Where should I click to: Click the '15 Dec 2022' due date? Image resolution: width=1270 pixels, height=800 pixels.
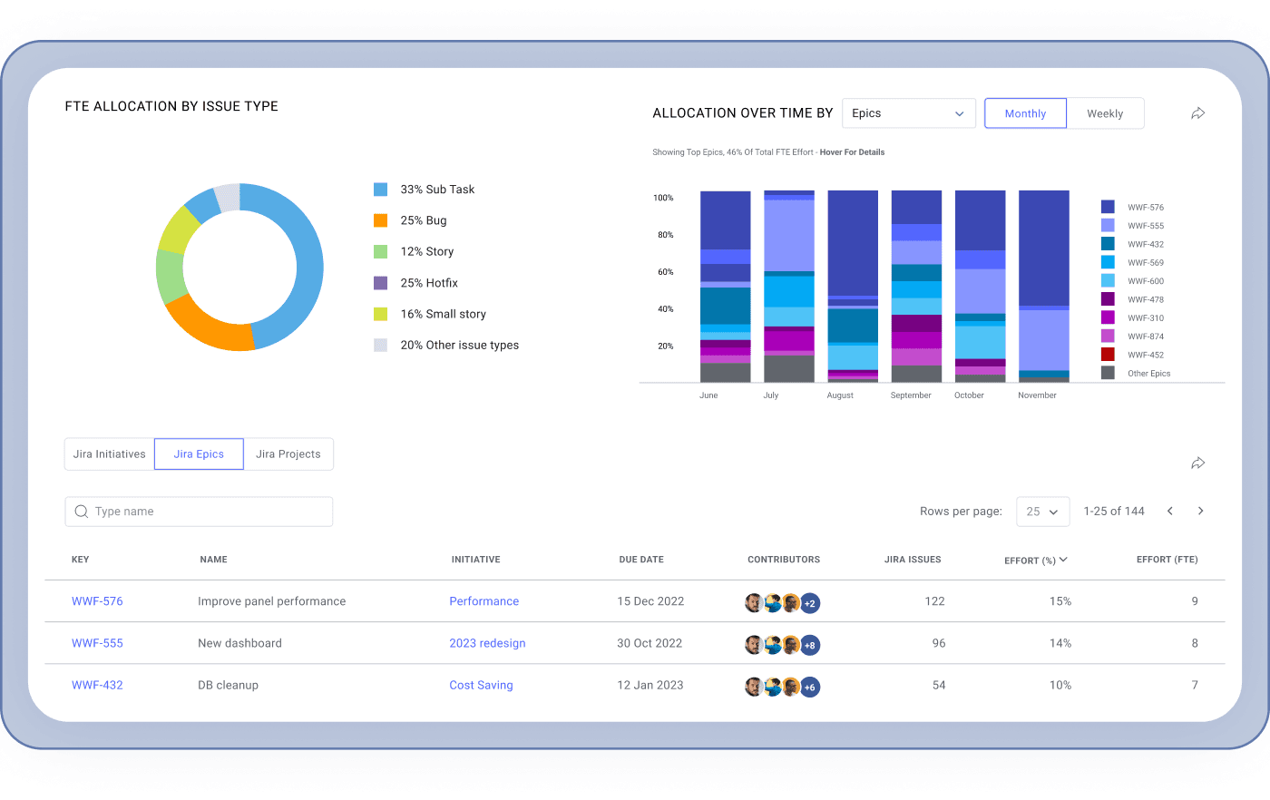(x=650, y=601)
